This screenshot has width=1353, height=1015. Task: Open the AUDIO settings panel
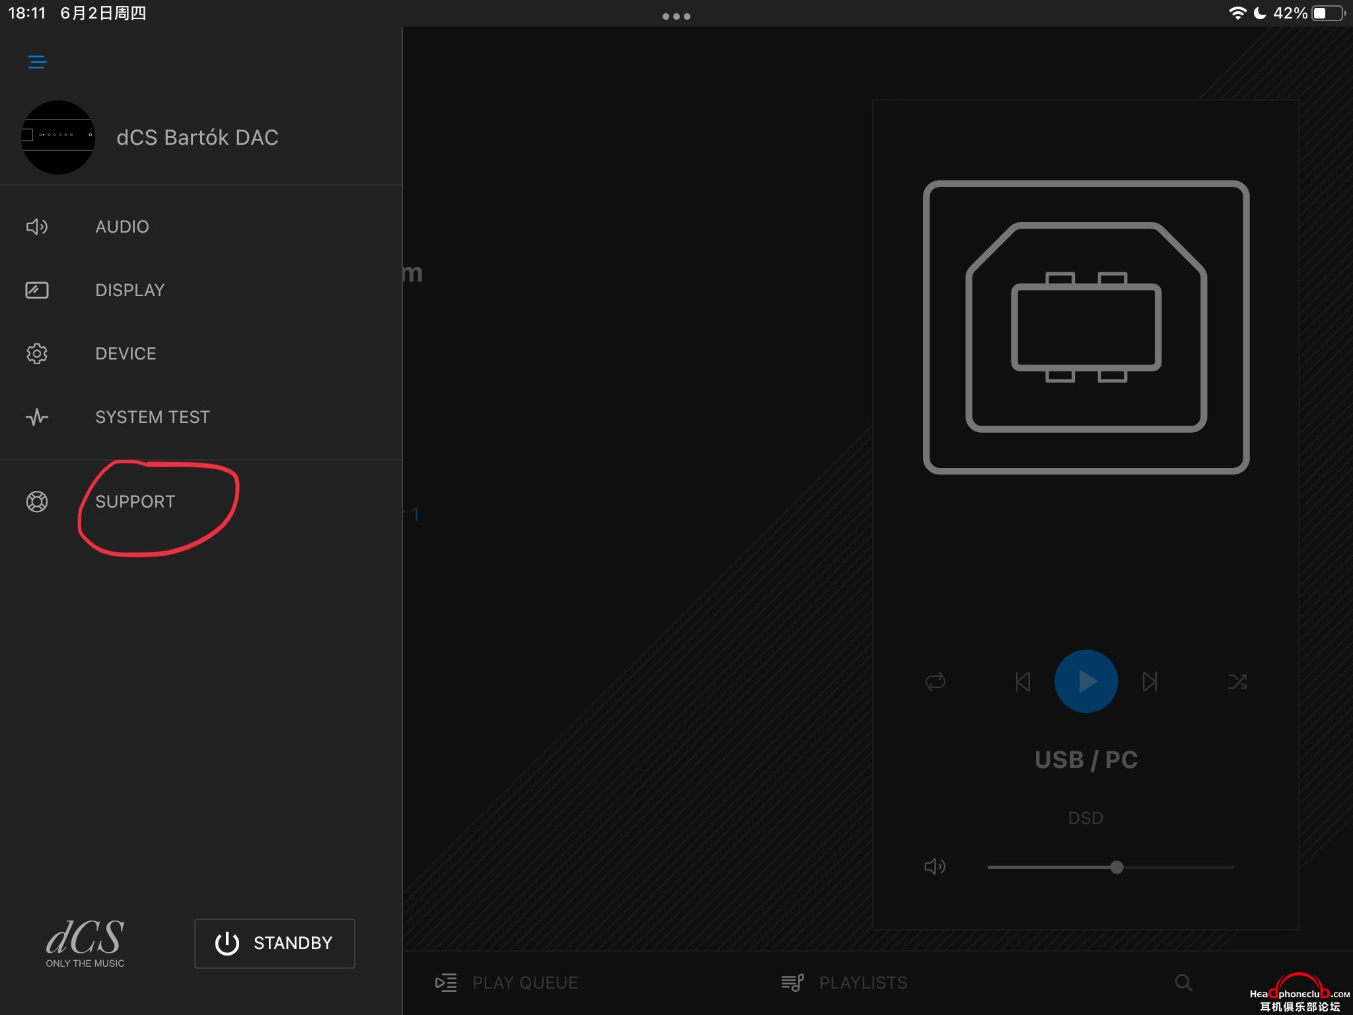click(122, 226)
